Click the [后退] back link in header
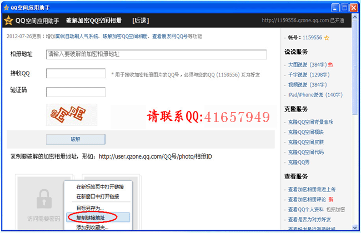The width and height of the screenshot is (361, 233). coord(140,21)
